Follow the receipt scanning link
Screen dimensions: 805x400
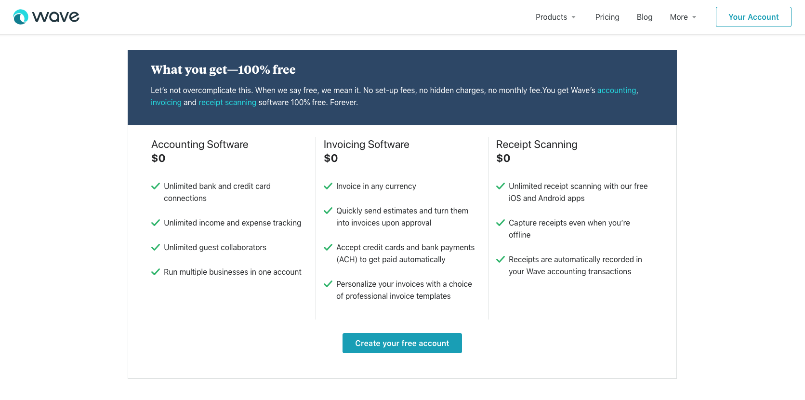(x=227, y=102)
